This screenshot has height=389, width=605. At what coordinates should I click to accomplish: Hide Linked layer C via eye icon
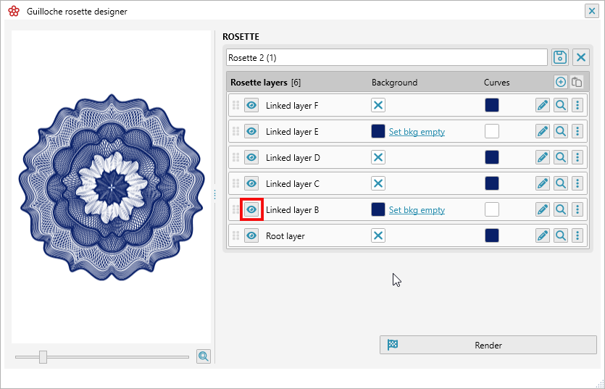click(x=251, y=183)
